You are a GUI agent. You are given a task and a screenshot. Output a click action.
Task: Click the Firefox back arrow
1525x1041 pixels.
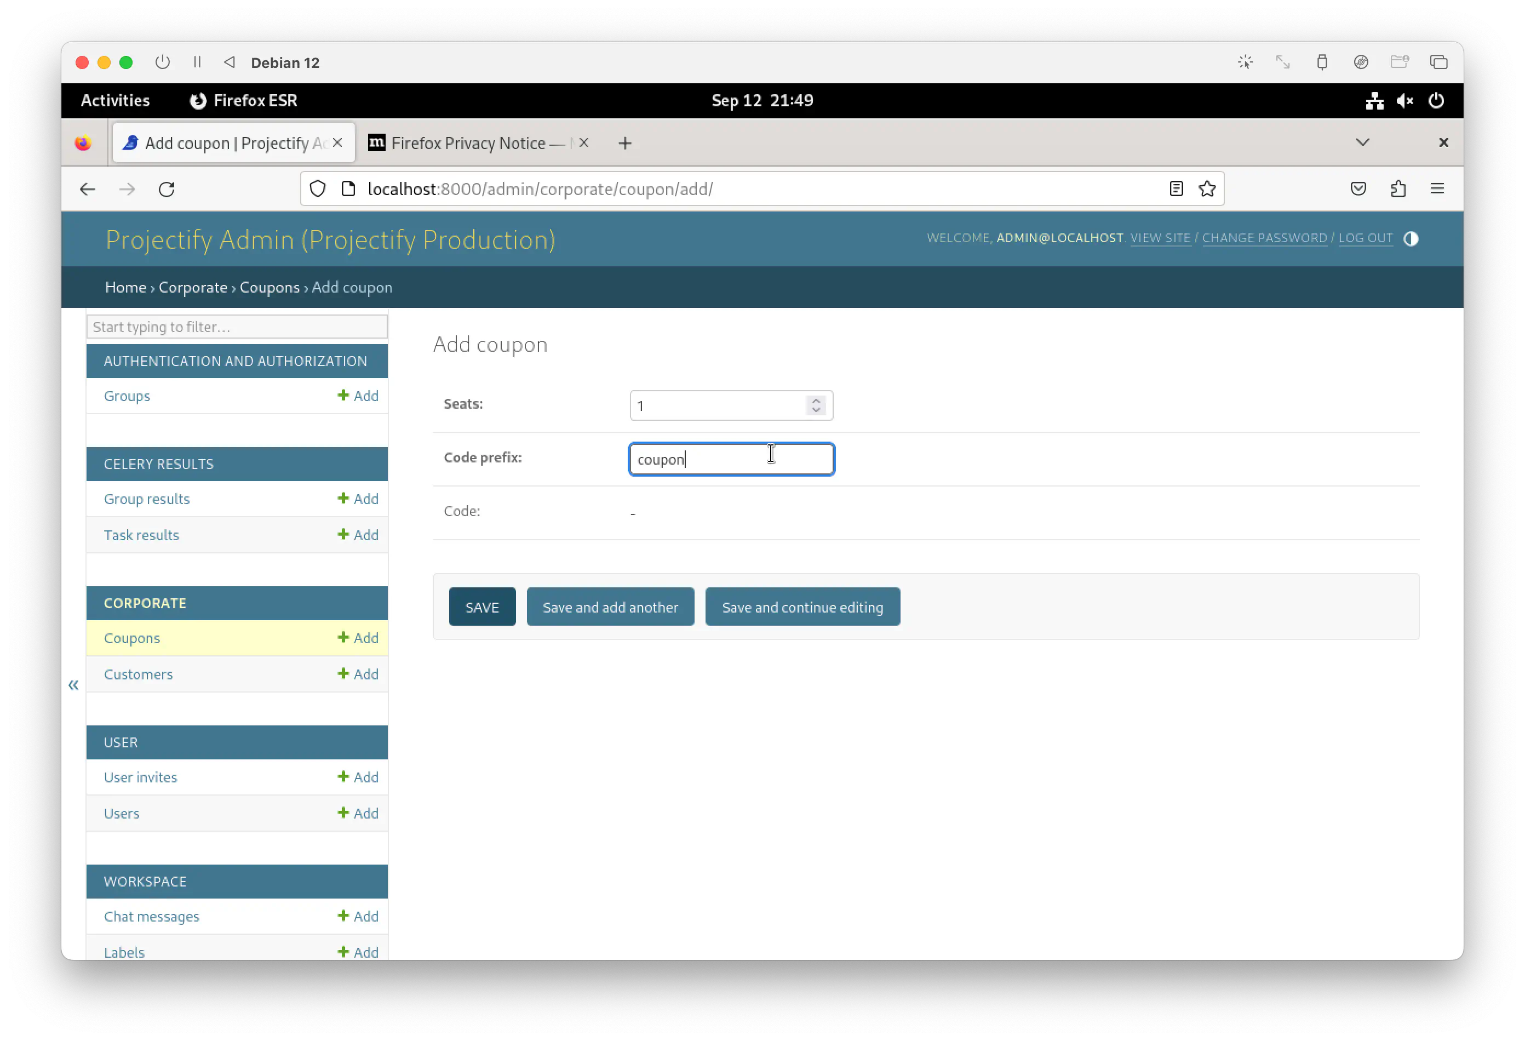[x=87, y=189]
